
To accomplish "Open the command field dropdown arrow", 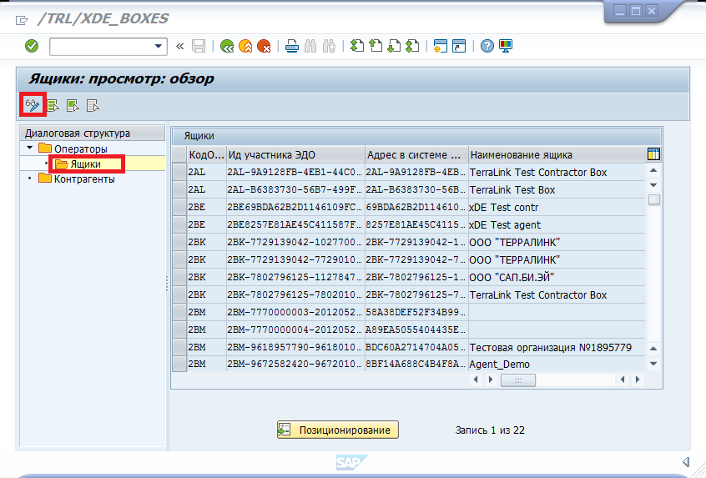I will tap(159, 46).
